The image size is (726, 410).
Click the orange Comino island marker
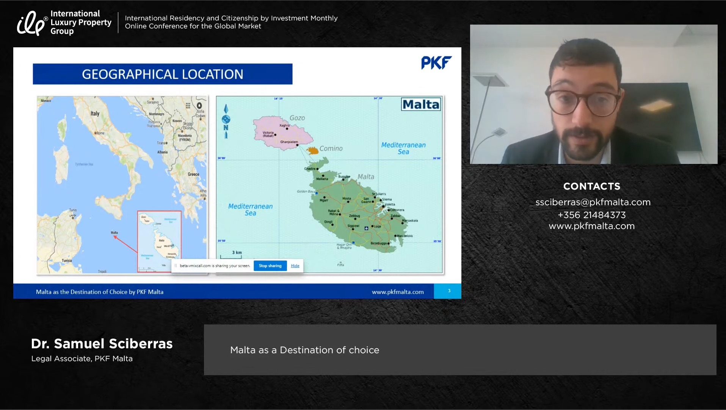pyautogui.click(x=312, y=151)
